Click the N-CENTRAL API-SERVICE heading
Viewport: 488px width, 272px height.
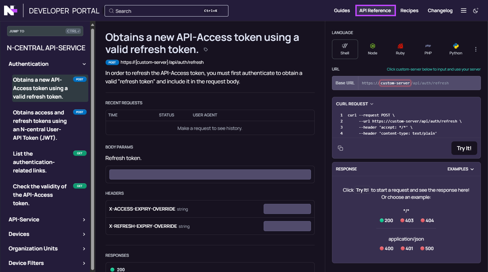click(x=46, y=48)
